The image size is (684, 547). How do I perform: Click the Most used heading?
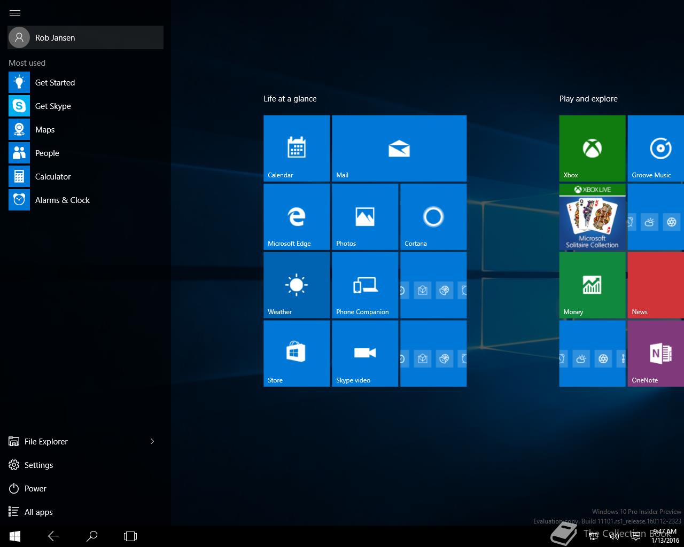coord(27,63)
